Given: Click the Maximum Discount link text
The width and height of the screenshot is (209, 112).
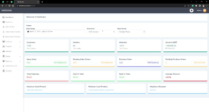Looking at the screenshot, I should (x=153, y=90).
